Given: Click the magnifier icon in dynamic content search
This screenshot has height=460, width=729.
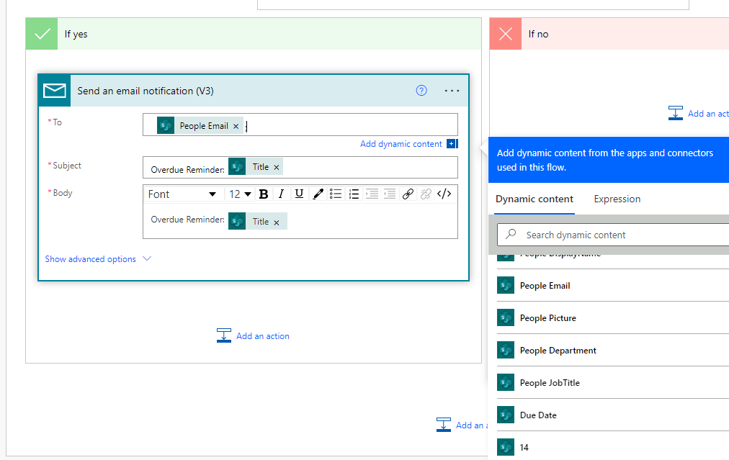Looking at the screenshot, I should (x=511, y=234).
